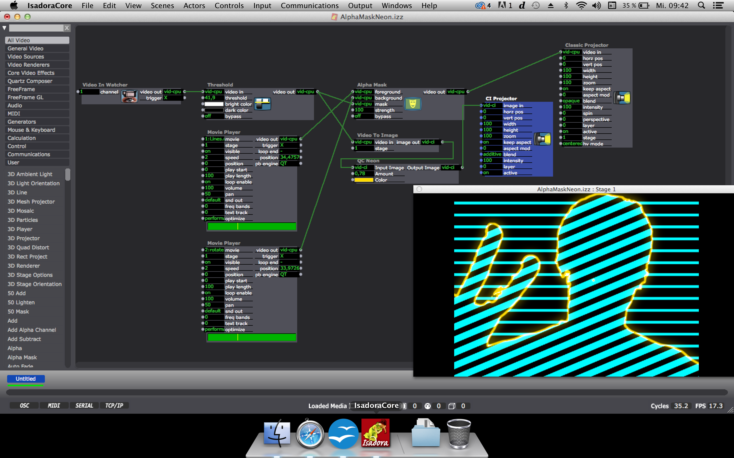Change second Movie Player optimize setting
This screenshot has height=458, width=734.
(x=214, y=329)
